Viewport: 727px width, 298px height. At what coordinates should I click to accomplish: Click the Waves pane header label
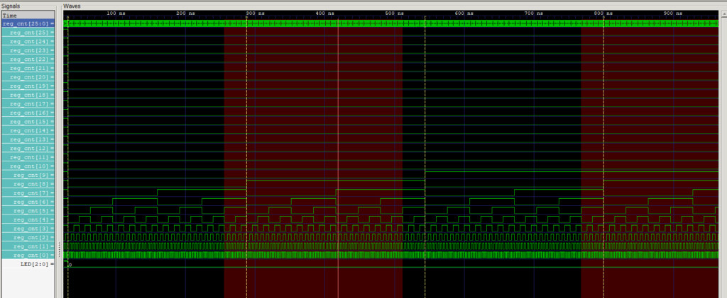pos(72,6)
